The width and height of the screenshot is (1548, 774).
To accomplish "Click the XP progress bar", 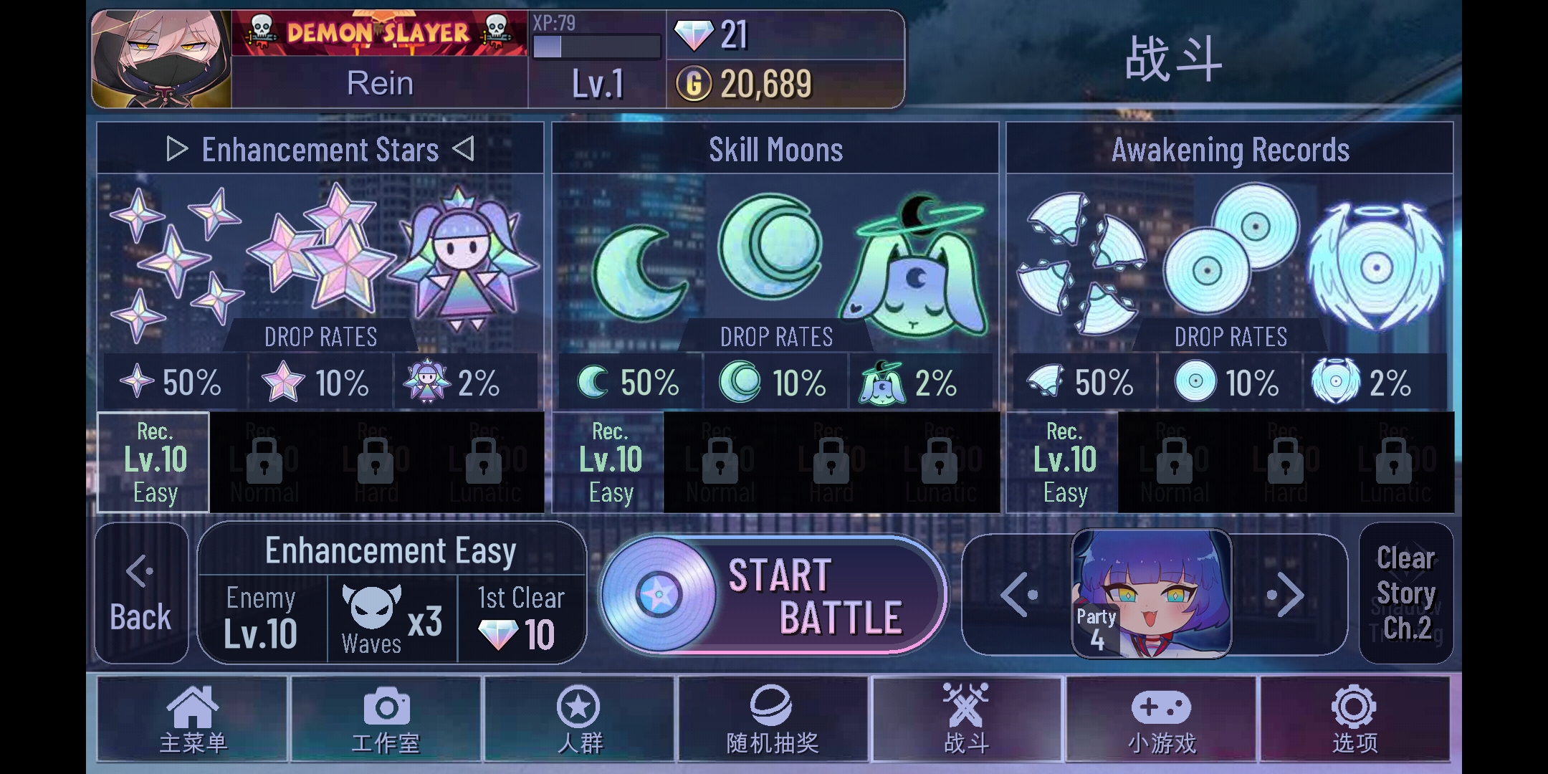I will (x=596, y=47).
